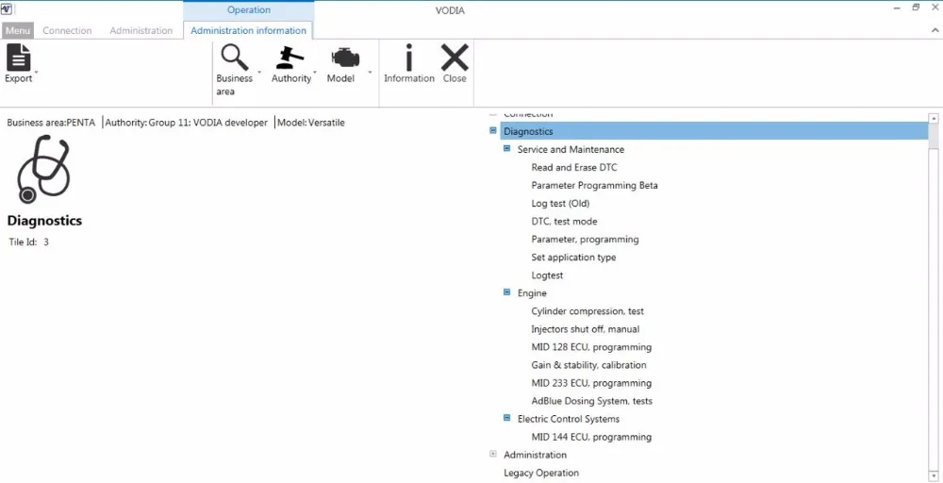Open the Export dropdown arrow
The width and height of the screenshot is (943, 483).
point(36,73)
